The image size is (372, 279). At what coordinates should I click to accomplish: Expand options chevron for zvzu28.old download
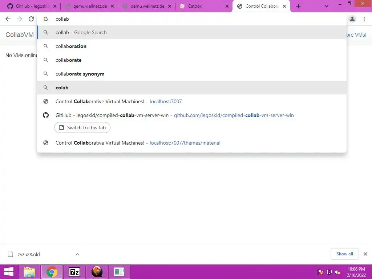77,254
